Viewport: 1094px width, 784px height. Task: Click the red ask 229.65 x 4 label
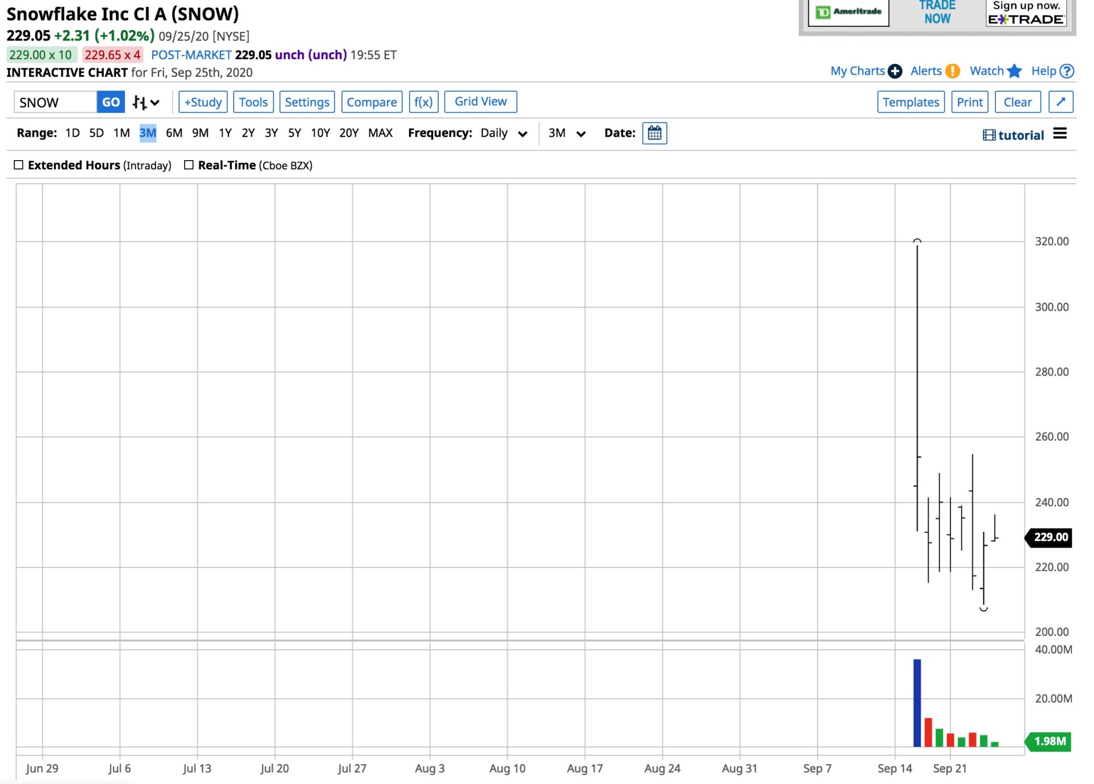tap(113, 55)
